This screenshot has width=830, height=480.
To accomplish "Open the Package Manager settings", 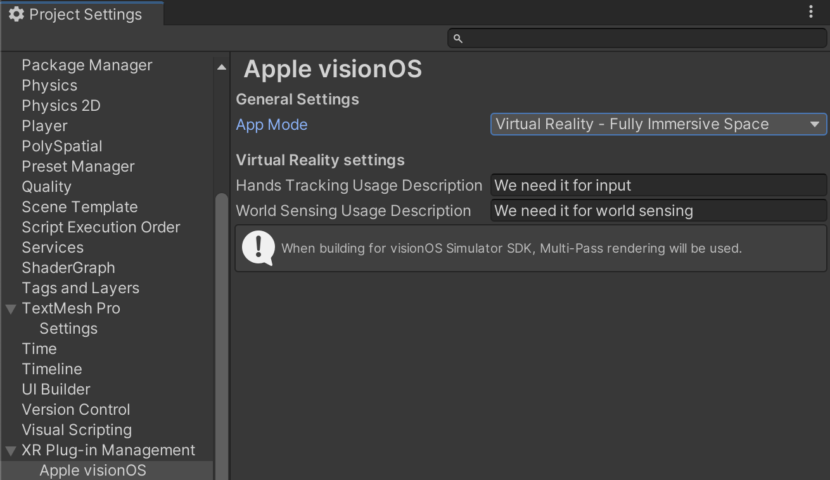I will [x=87, y=65].
